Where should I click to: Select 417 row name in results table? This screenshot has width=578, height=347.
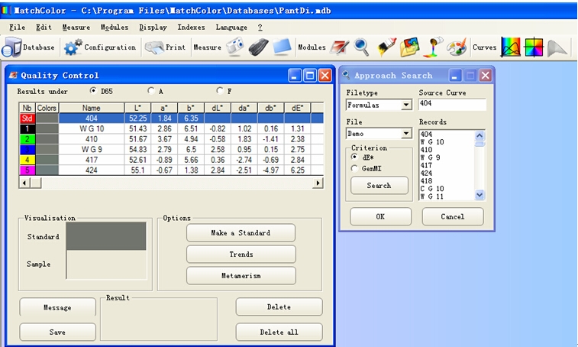click(x=92, y=160)
